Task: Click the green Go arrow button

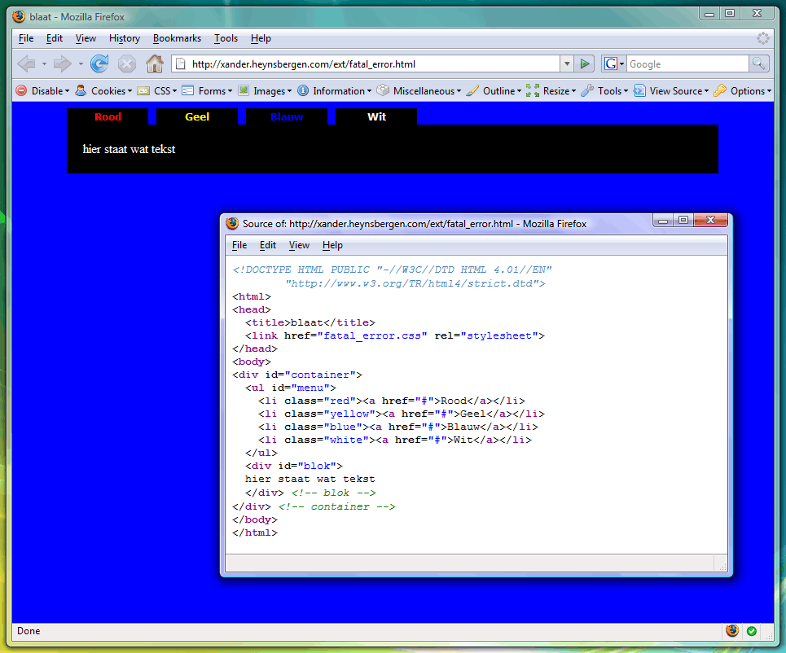Action: (x=584, y=64)
